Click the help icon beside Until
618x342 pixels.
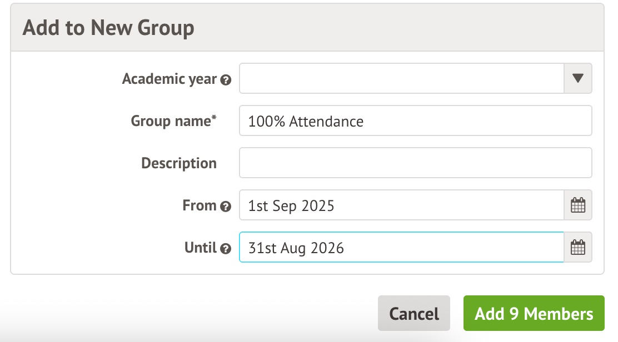coord(225,249)
